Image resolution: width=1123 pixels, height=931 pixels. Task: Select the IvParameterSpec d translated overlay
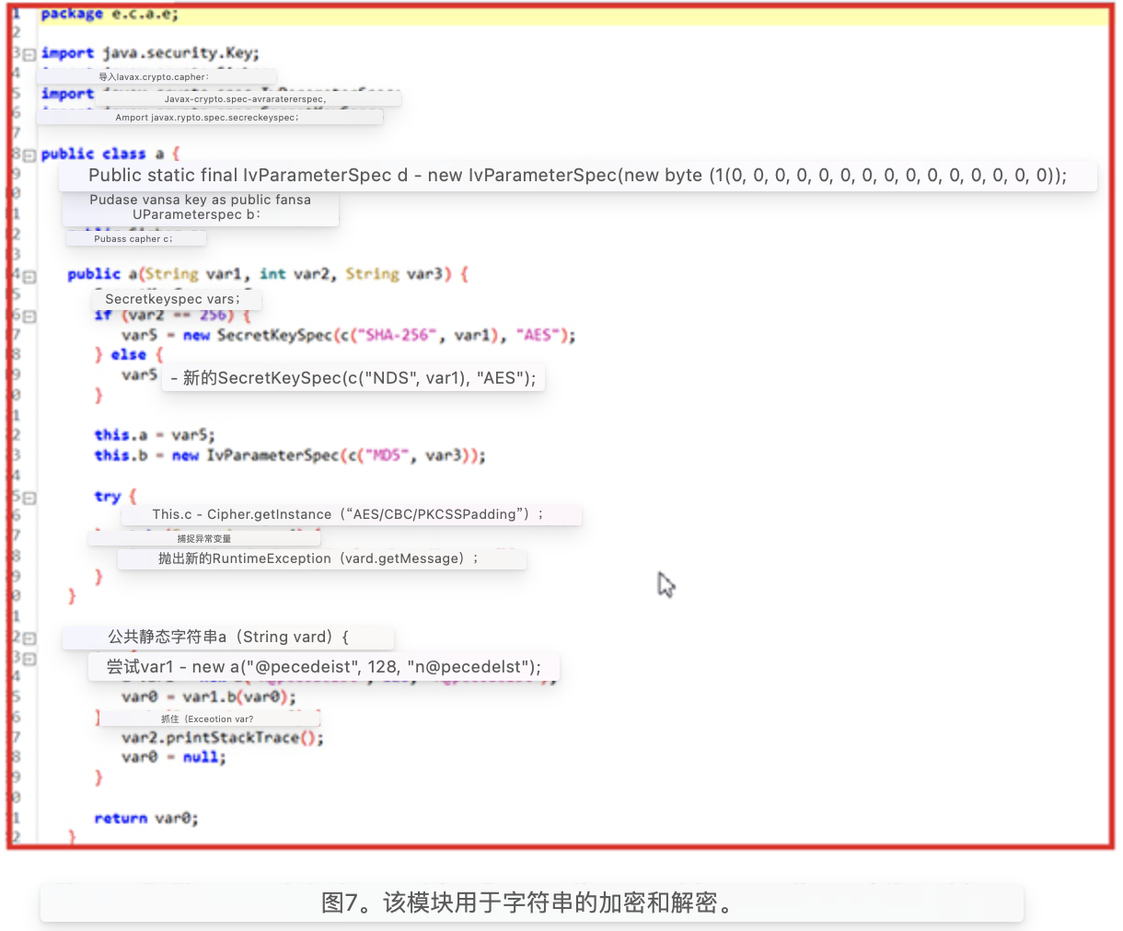coord(577,176)
